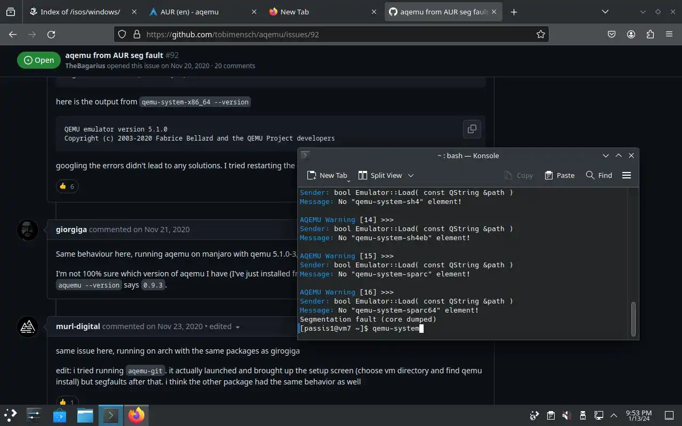Open TheBagarius profile link
682x426 pixels.
pyautogui.click(x=85, y=66)
